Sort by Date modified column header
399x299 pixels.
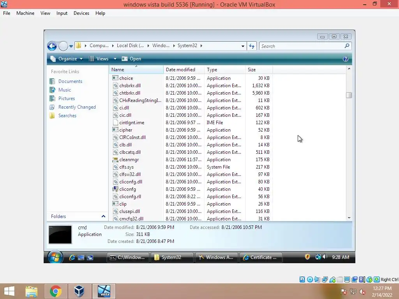[x=184, y=70]
